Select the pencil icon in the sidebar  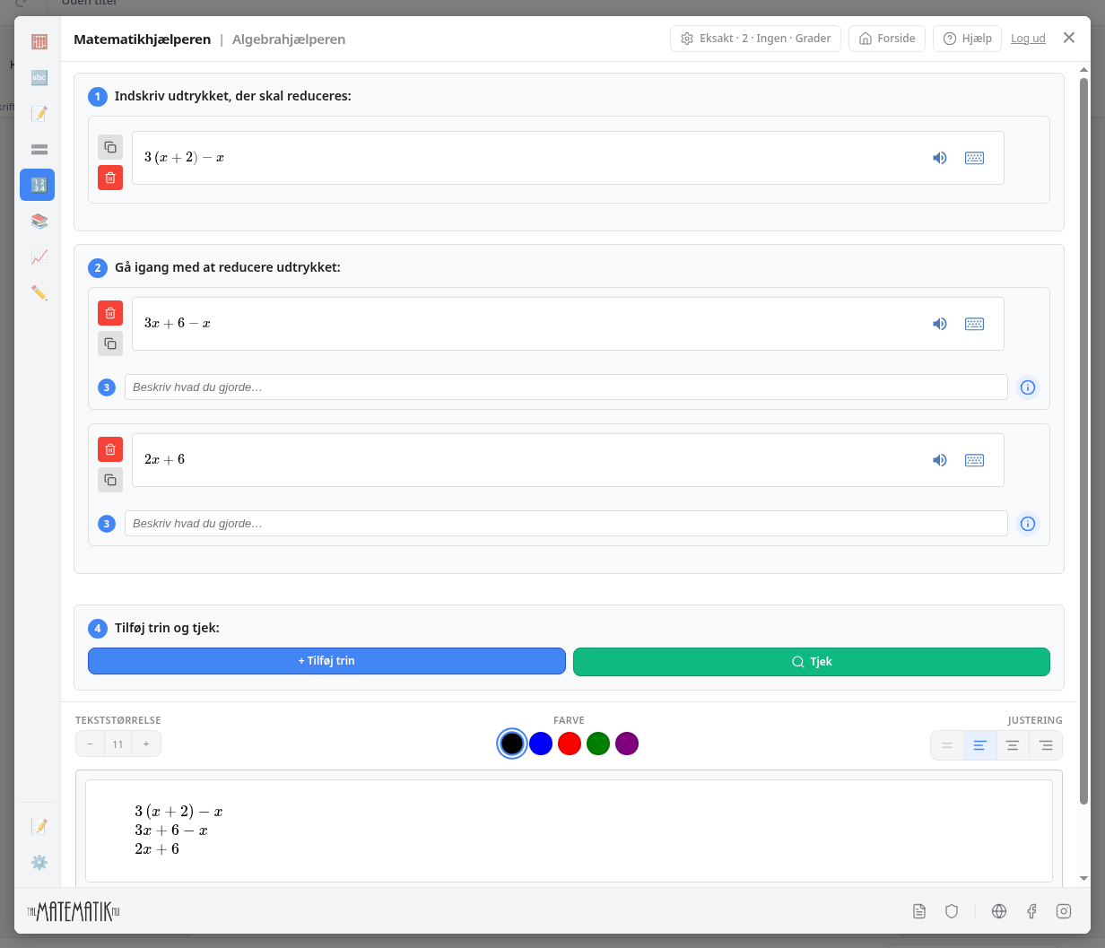39,292
